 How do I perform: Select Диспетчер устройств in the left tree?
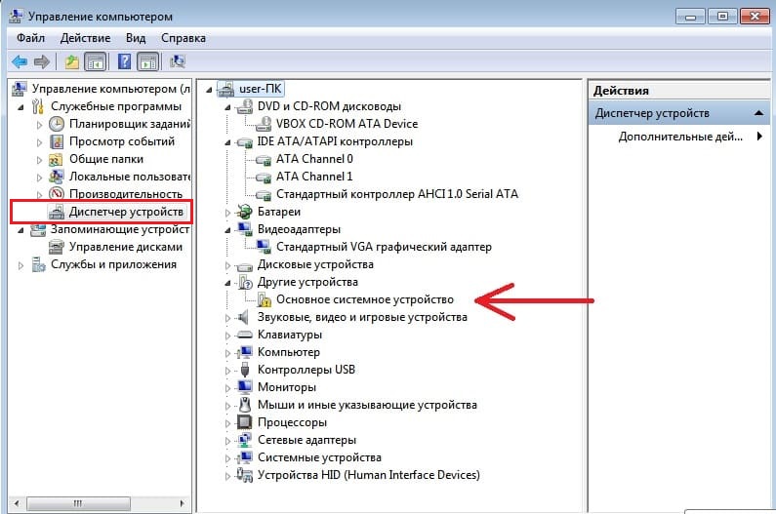pos(126,212)
